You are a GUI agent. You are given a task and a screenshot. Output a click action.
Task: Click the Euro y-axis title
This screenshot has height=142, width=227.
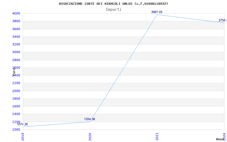tap(14, 72)
